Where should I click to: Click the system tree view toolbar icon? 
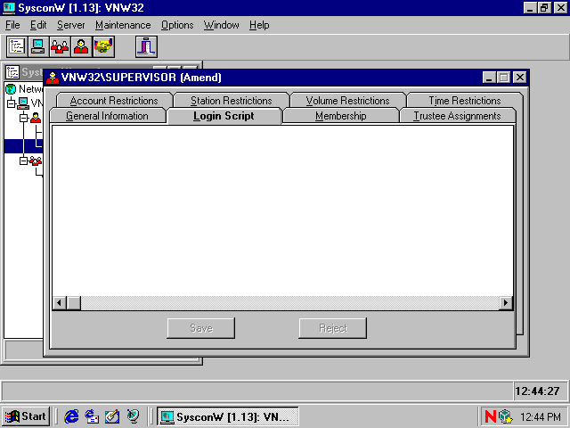click(17, 46)
